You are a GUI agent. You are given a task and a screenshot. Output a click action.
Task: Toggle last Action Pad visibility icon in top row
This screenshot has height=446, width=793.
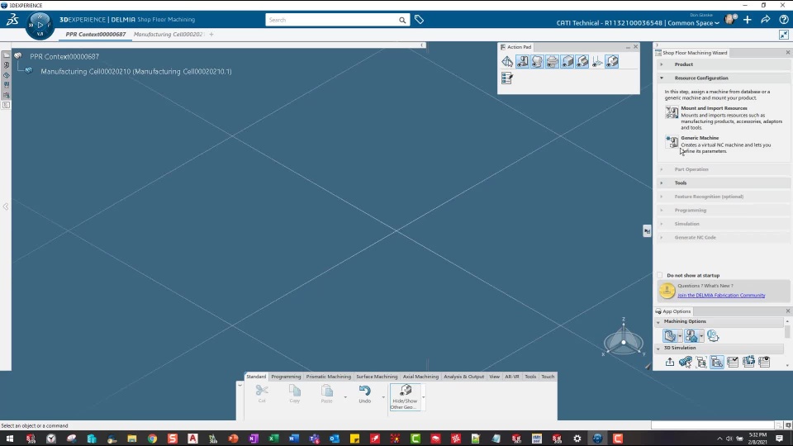[612, 62]
